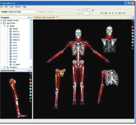Screen dimensions: 136x125
Task: Click the Neck Model circle icon
Action: (x=4, y=23)
